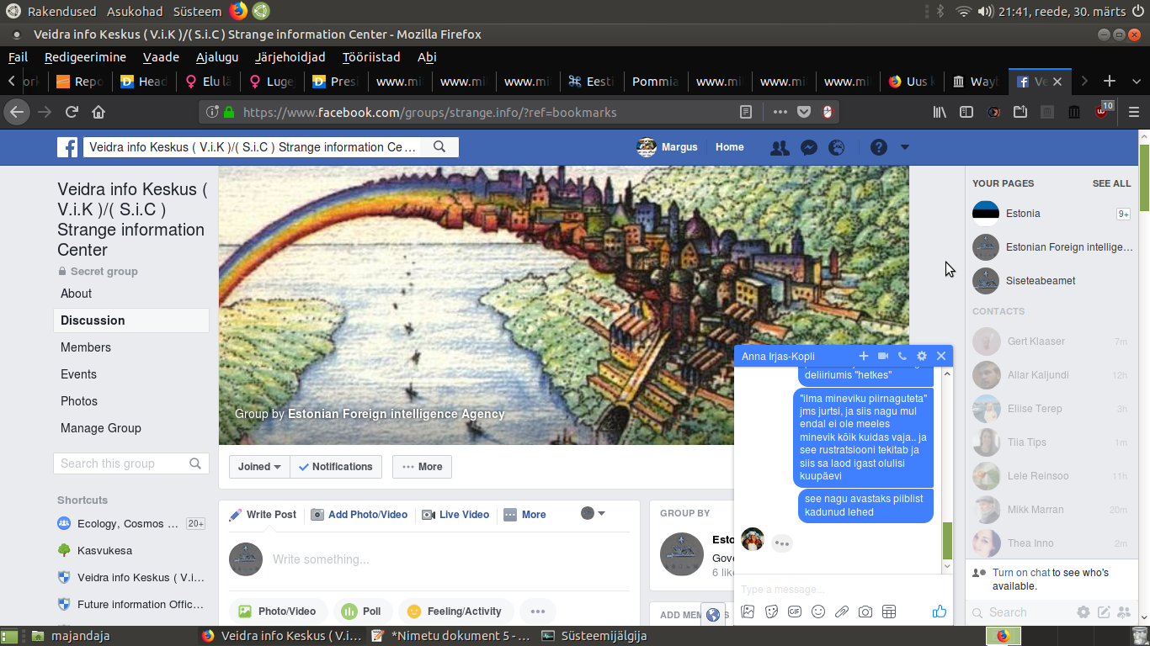Open the Tööriistad menu
The width and height of the screenshot is (1150, 646).
pyautogui.click(x=371, y=57)
